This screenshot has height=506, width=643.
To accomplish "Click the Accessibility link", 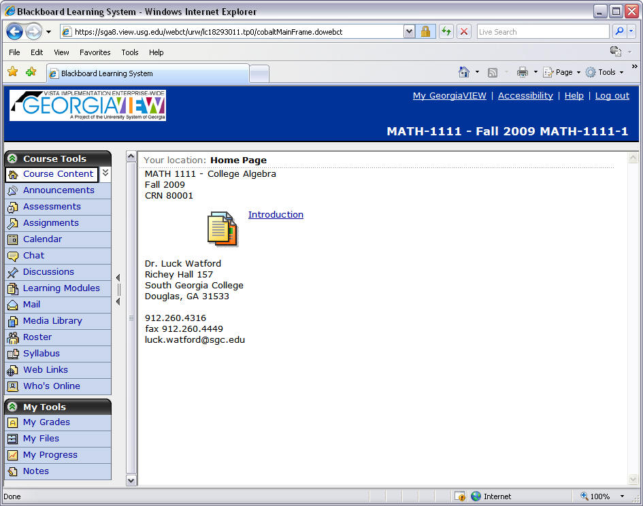I will pos(525,95).
